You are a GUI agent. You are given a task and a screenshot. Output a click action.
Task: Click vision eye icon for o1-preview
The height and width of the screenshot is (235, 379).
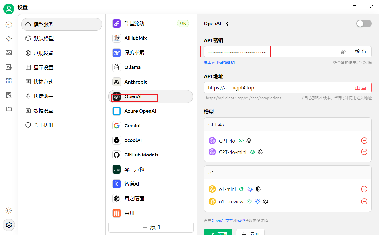[x=249, y=201]
